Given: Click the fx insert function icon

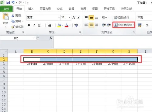Looking at the screenshot, I should 51,38.
